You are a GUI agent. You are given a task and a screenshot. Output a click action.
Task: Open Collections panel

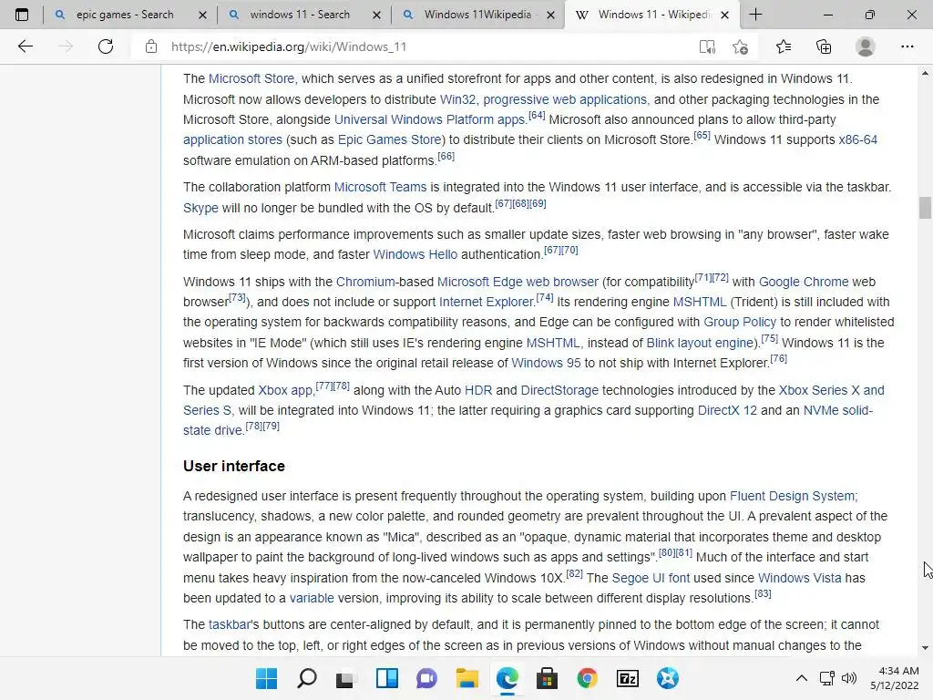[824, 46]
